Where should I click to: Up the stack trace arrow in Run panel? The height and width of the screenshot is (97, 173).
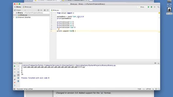point(18,66)
